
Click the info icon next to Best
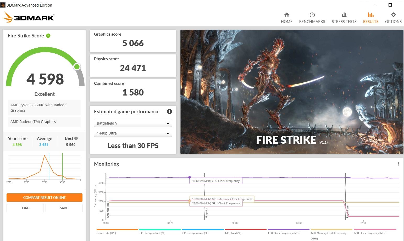[76, 138]
